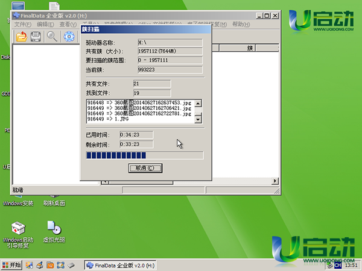The width and height of the screenshot is (362, 271).
Task: Click the 13:51 system clock
Action: click(x=351, y=265)
